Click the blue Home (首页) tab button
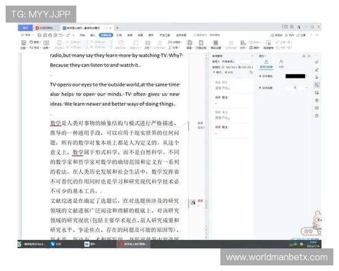This screenshot has height=271, width=339. coord(25,28)
